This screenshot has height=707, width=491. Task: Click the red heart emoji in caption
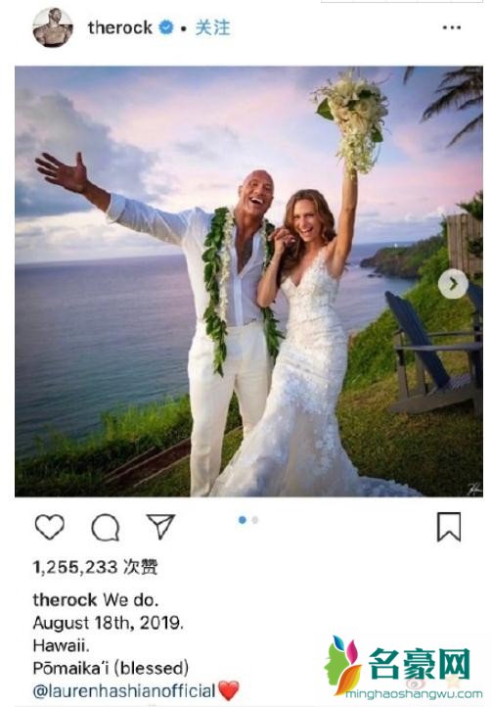pos(228,690)
